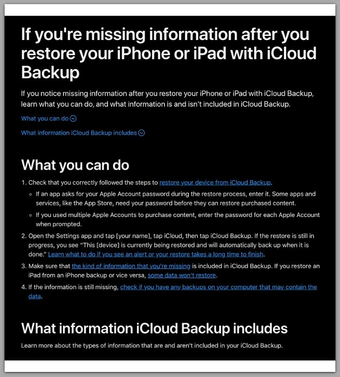Click the introductory paragraph under the title
Viewport: 340px width, 377px height.
167,98
